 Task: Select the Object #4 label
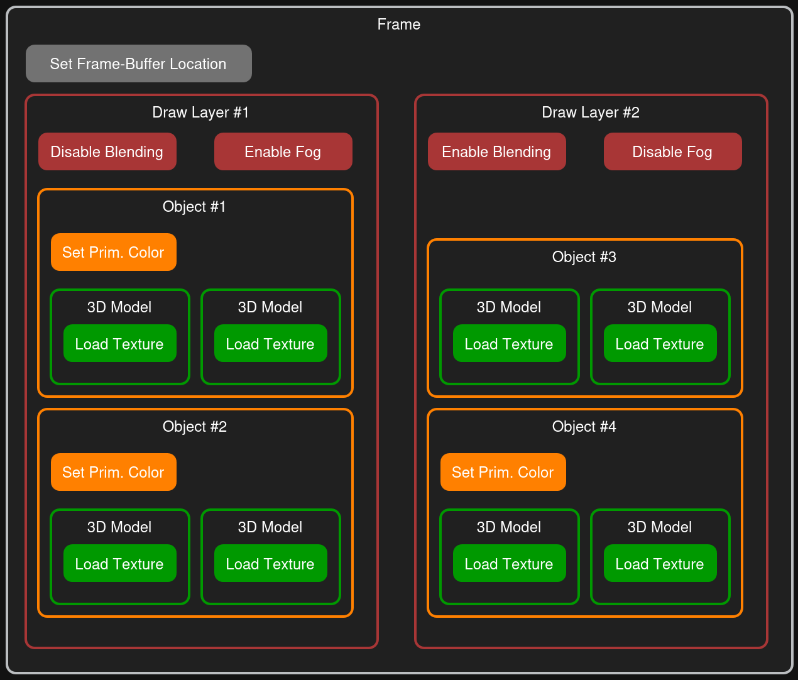tap(584, 427)
